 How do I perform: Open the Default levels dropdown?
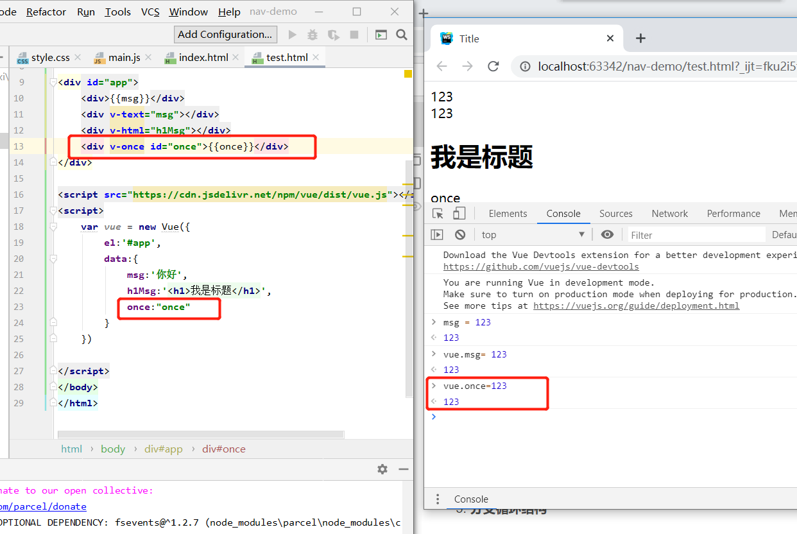tap(784, 235)
